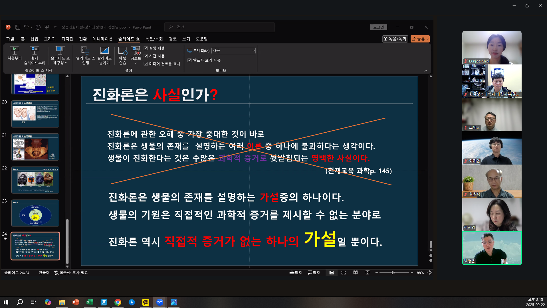Start rehearse timings (예행 연습)
Viewport: 547px width, 308px height.
point(123,55)
